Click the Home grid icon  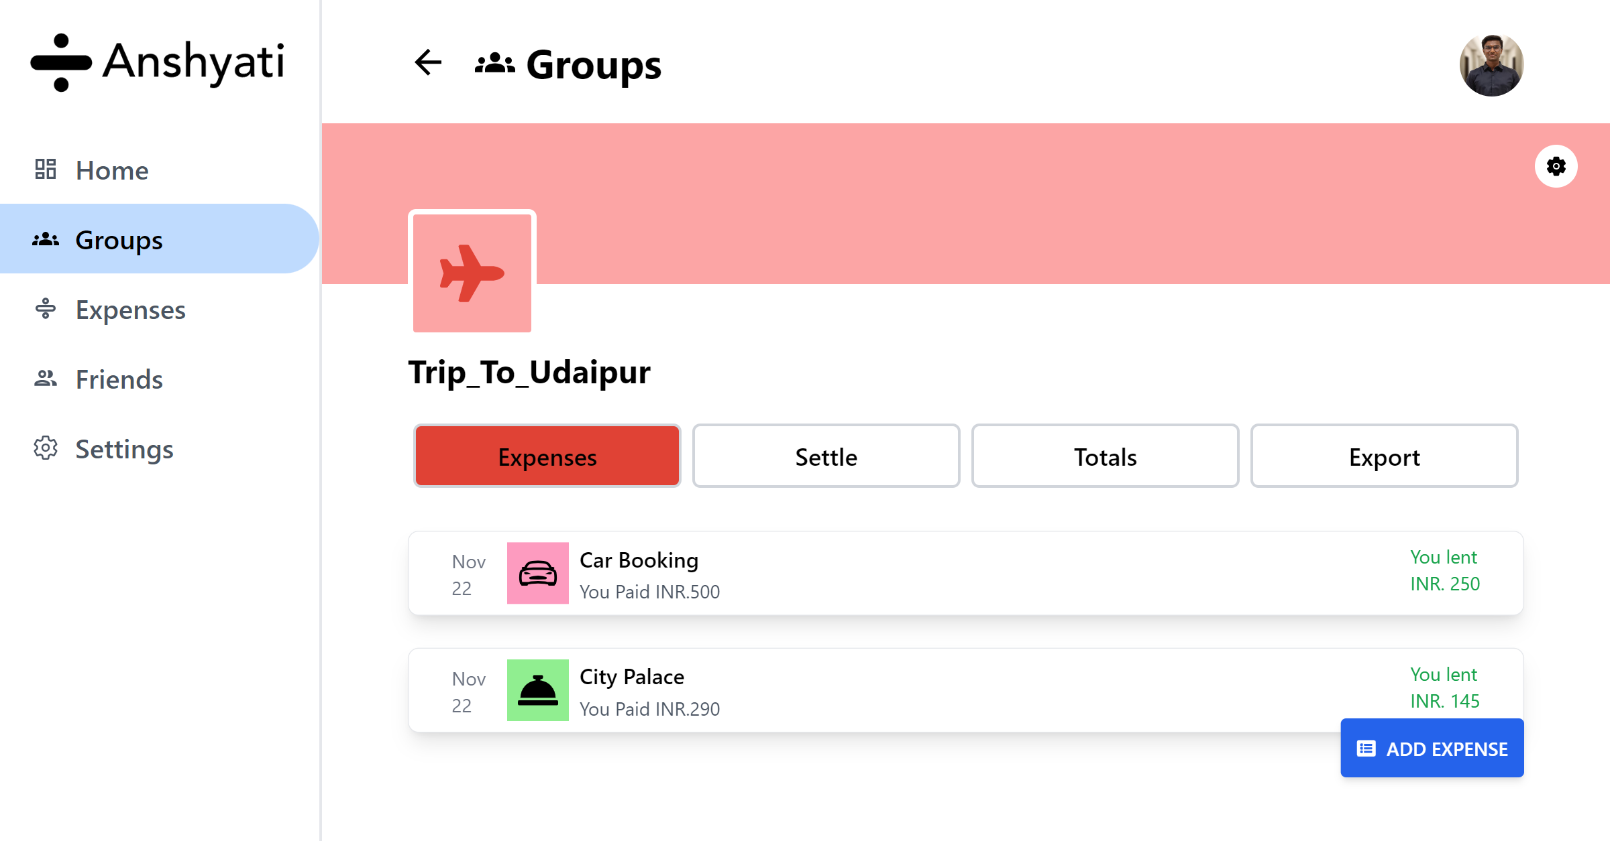tap(46, 170)
